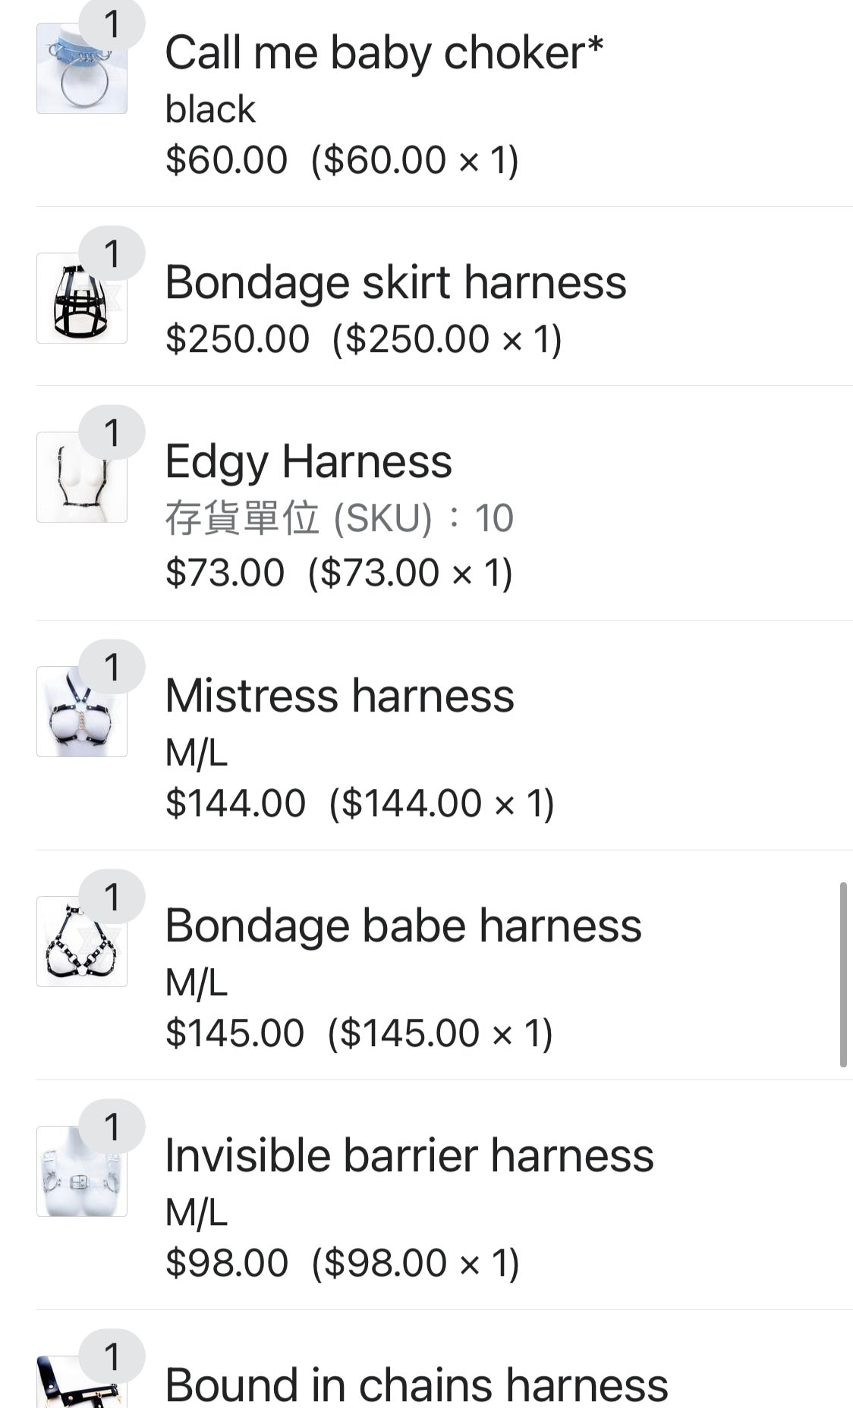Tap the Mistress harness title
Image resolution: width=853 pixels, height=1408 pixels.
339,696
